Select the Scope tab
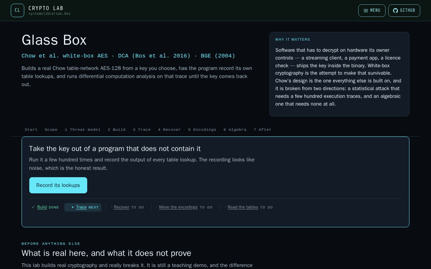This screenshot has width=431, height=269. point(51,129)
